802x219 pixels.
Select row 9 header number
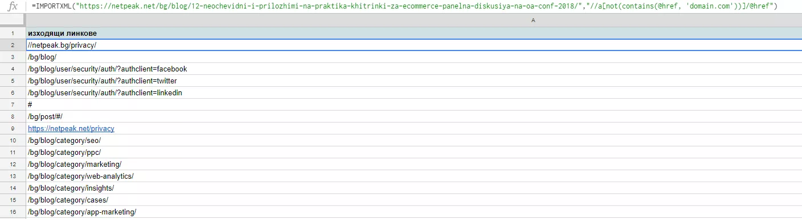13,129
